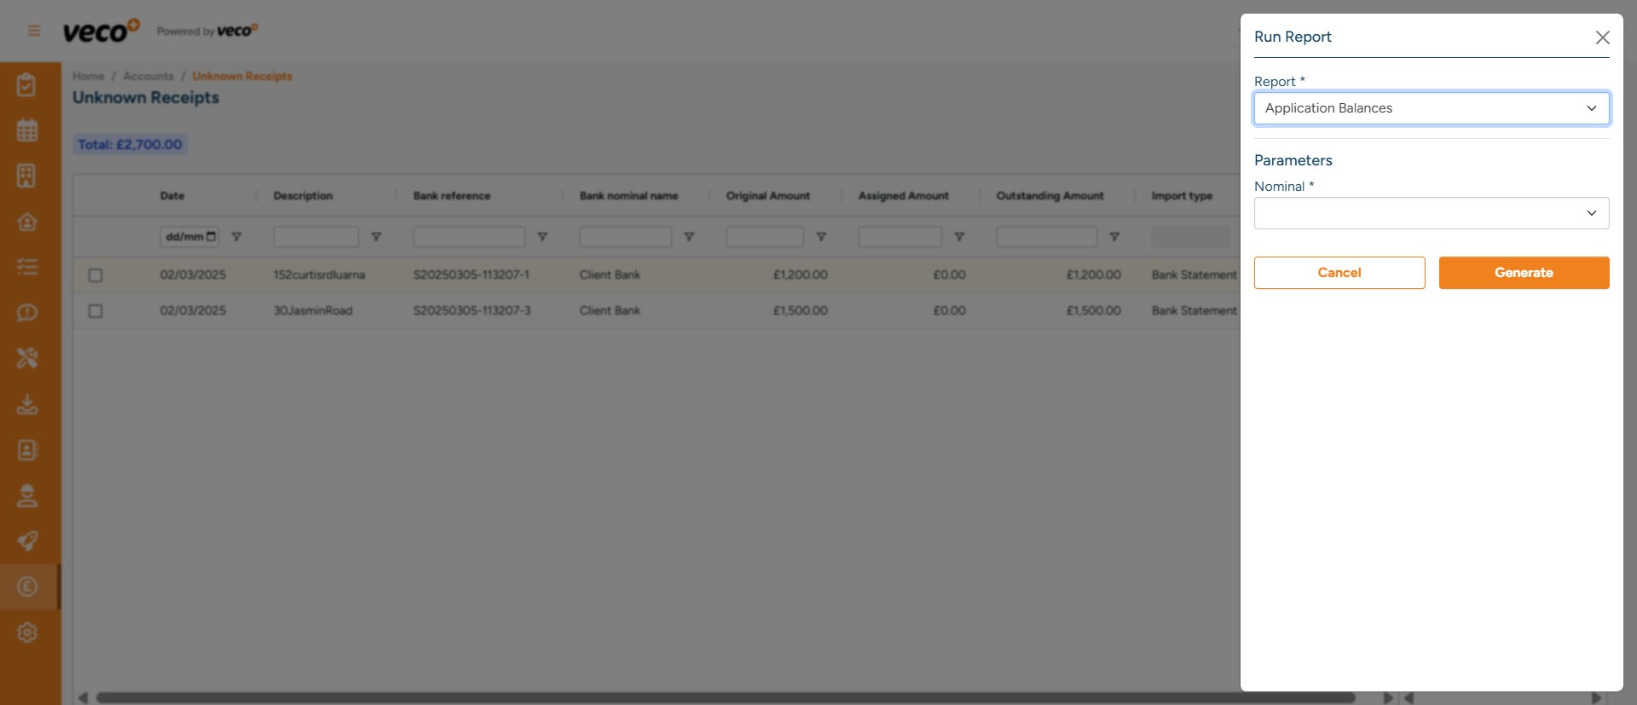Click the Original Amount filter input

point(765,237)
